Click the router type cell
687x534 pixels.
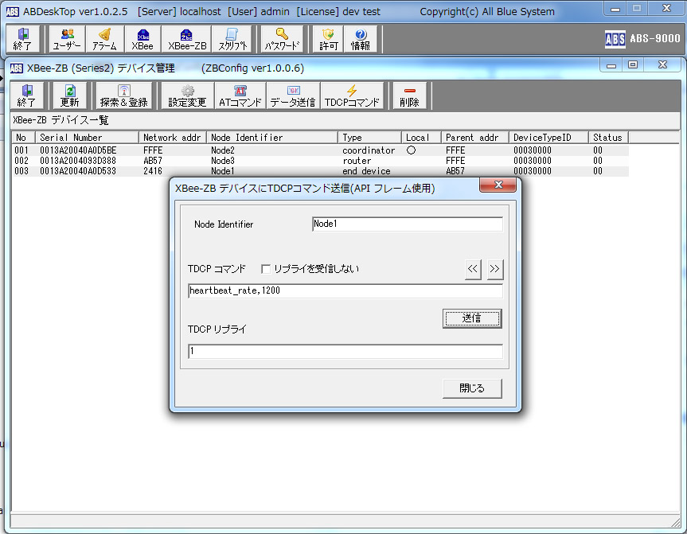[x=357, y=161]
